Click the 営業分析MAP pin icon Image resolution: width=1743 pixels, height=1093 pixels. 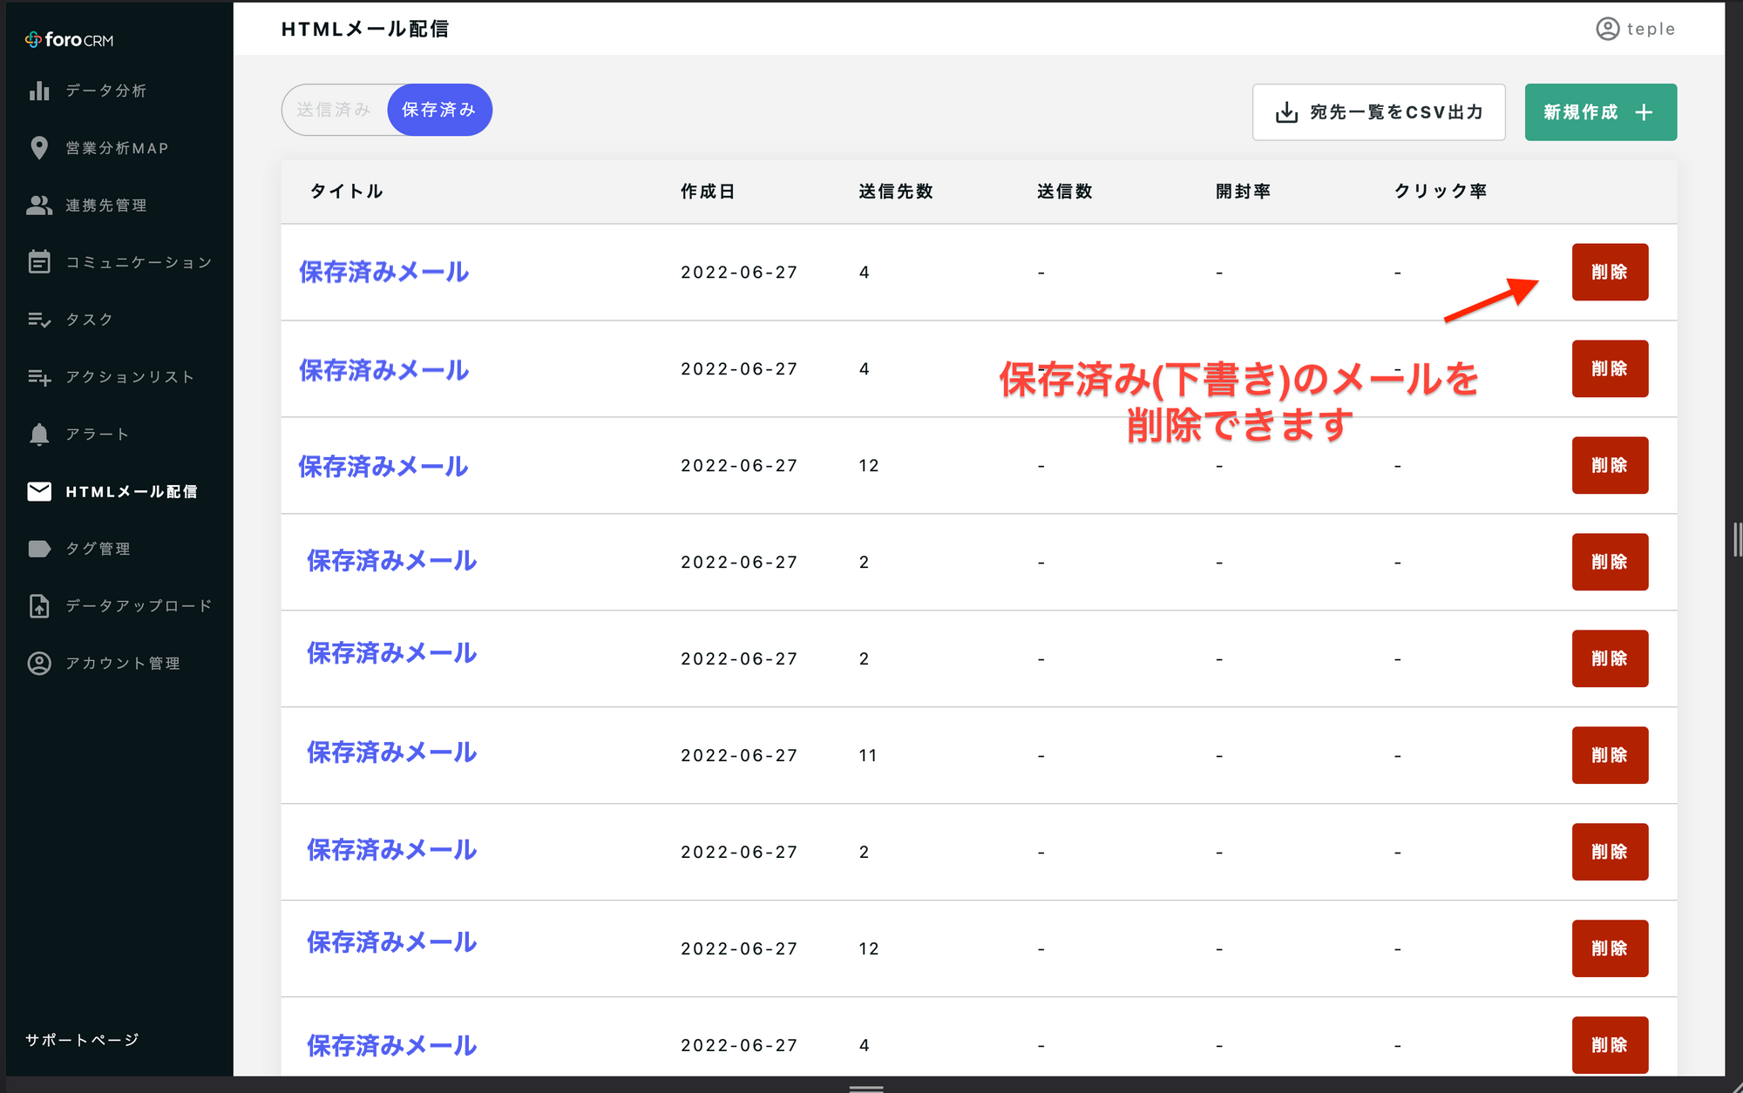pyautogui.click(x=39, y=148)
